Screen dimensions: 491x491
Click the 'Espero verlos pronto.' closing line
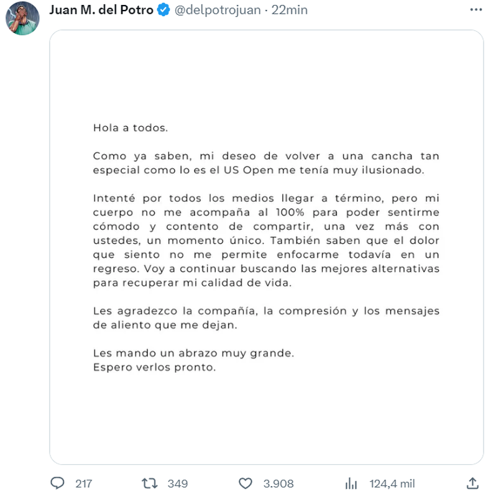click(154, 367)
